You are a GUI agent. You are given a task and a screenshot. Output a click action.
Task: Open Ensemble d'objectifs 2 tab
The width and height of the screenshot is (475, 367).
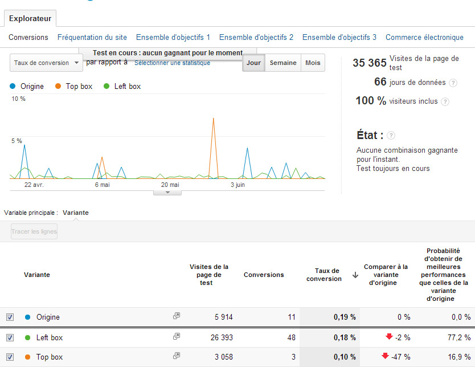tap(256, 37)
